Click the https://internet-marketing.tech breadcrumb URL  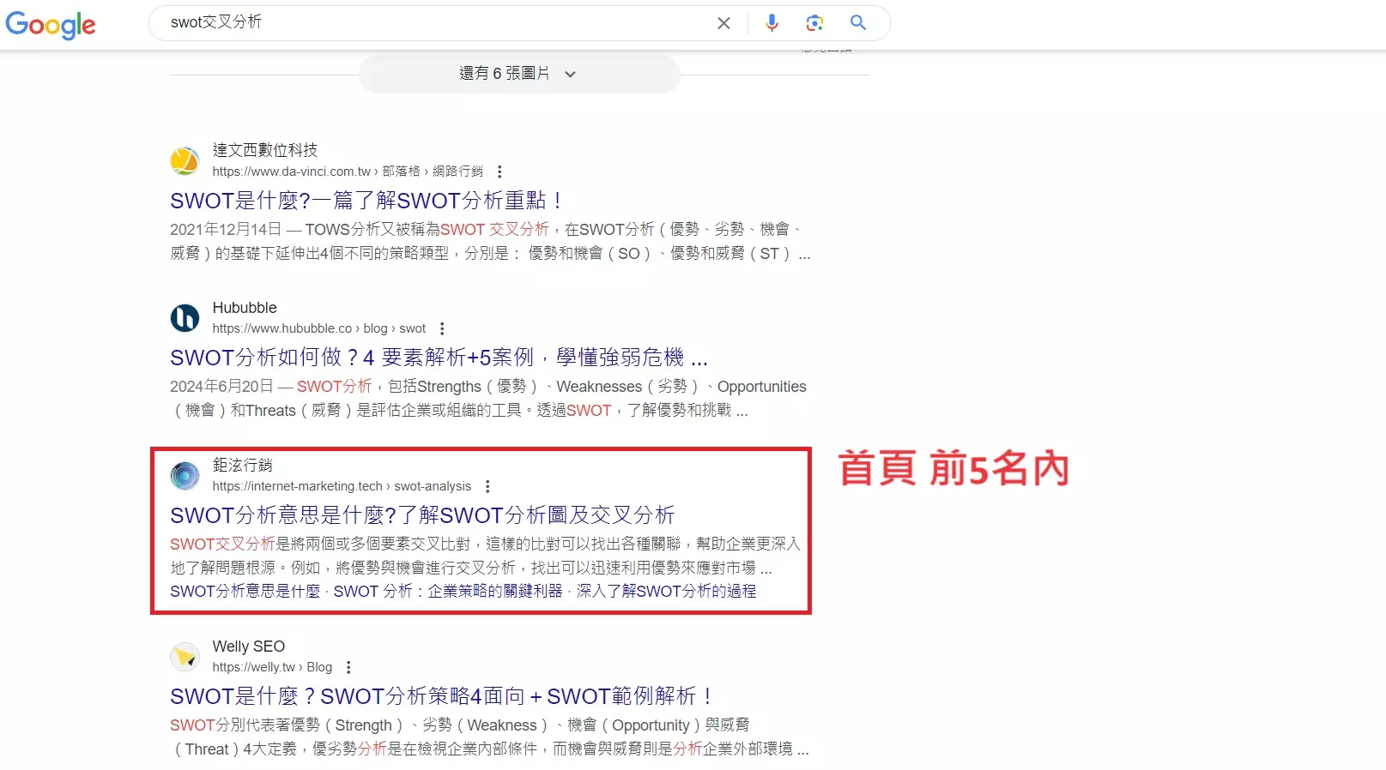click(298, 486)
